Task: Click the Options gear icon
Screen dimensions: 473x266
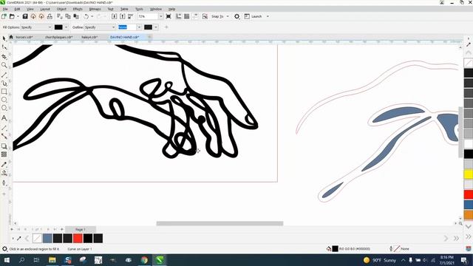Action: pos(236,16)
